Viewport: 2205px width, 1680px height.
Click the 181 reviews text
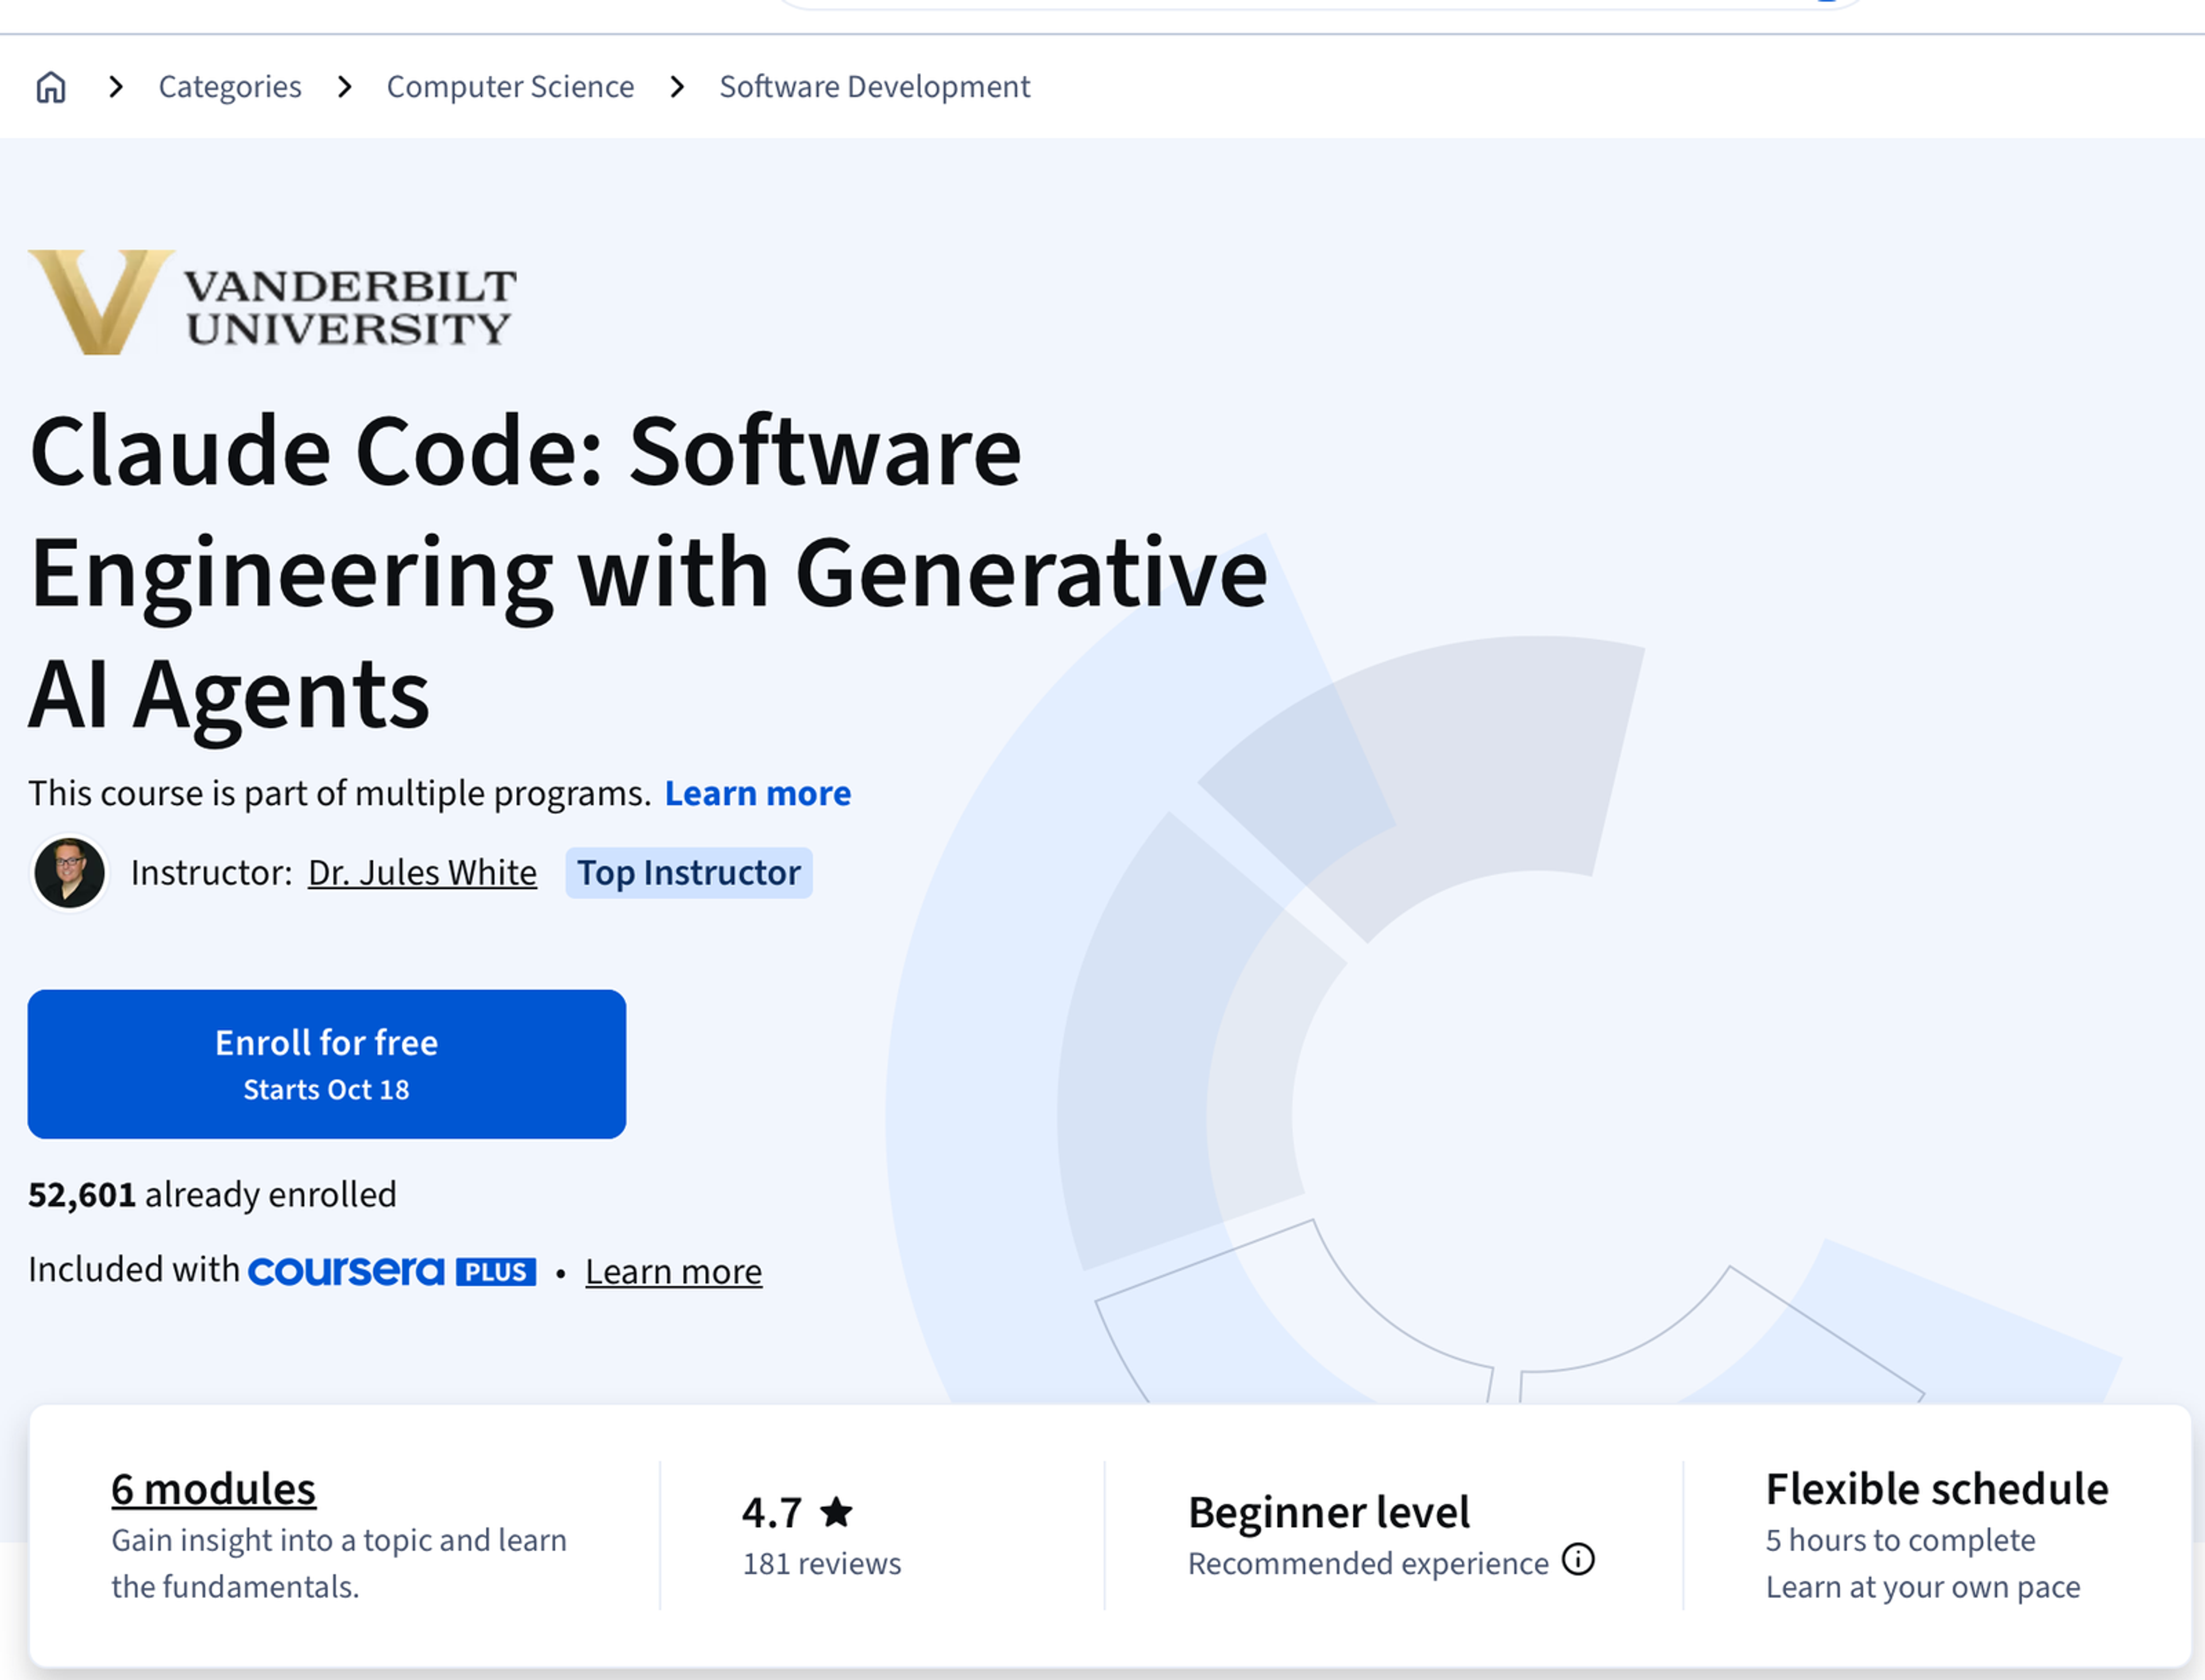(822, 1563)
